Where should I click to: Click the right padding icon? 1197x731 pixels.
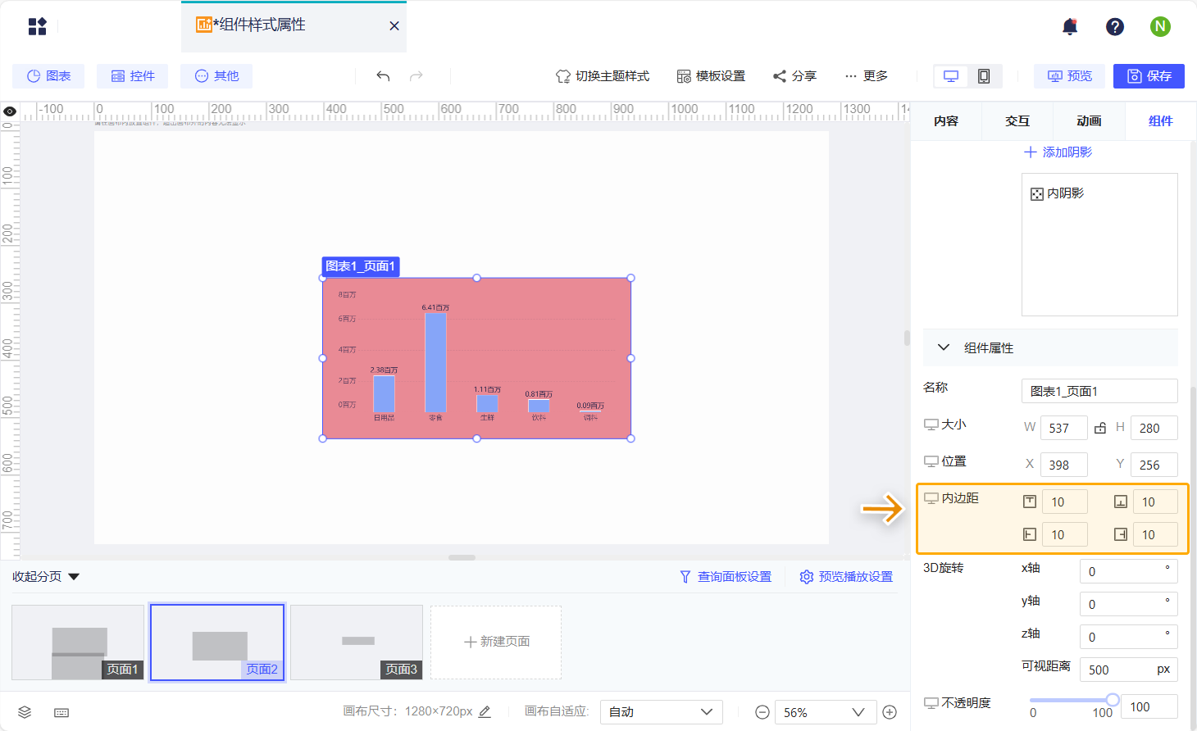(x=1121, y=534)
